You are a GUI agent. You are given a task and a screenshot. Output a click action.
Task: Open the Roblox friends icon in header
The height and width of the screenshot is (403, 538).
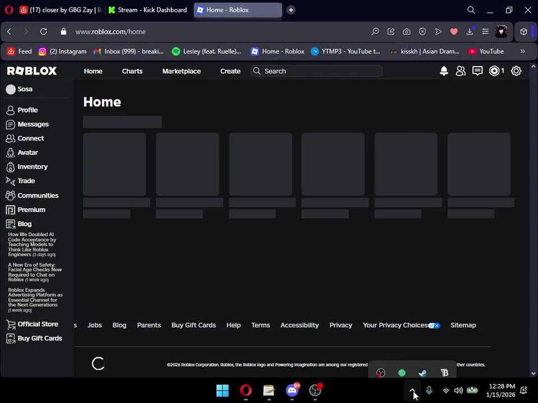[x=461, y=71]
